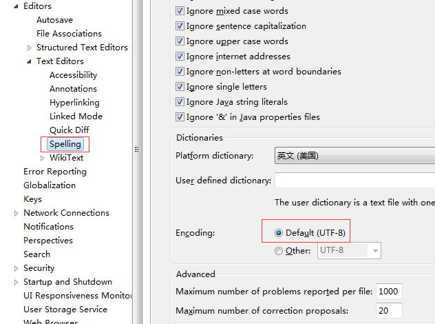Uncheck Ignore mixed case words
Viewport: 435px width, 324px height.
tap(180, 11)
